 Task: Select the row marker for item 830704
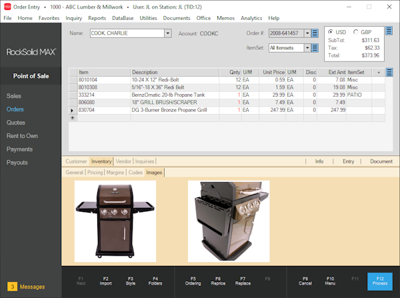(x=73, y=110)
